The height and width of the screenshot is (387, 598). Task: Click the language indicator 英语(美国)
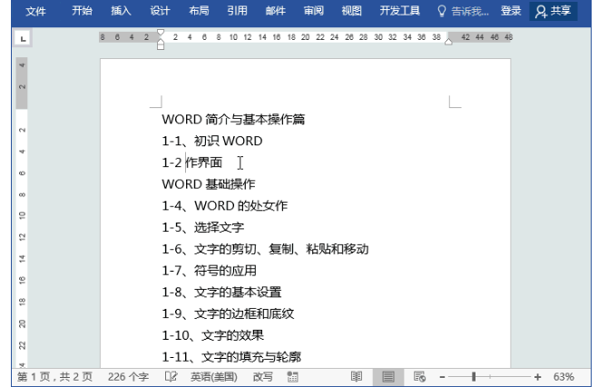[213, 377]
